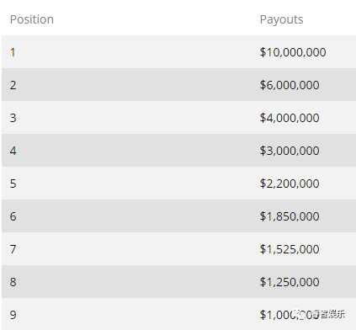The width and height of the screenshot is (356, 330).
Task: Click the position 1 cell
Action: click(x=13, y=52)
